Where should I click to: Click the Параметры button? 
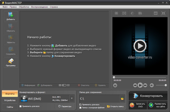[x=65, y=106]
